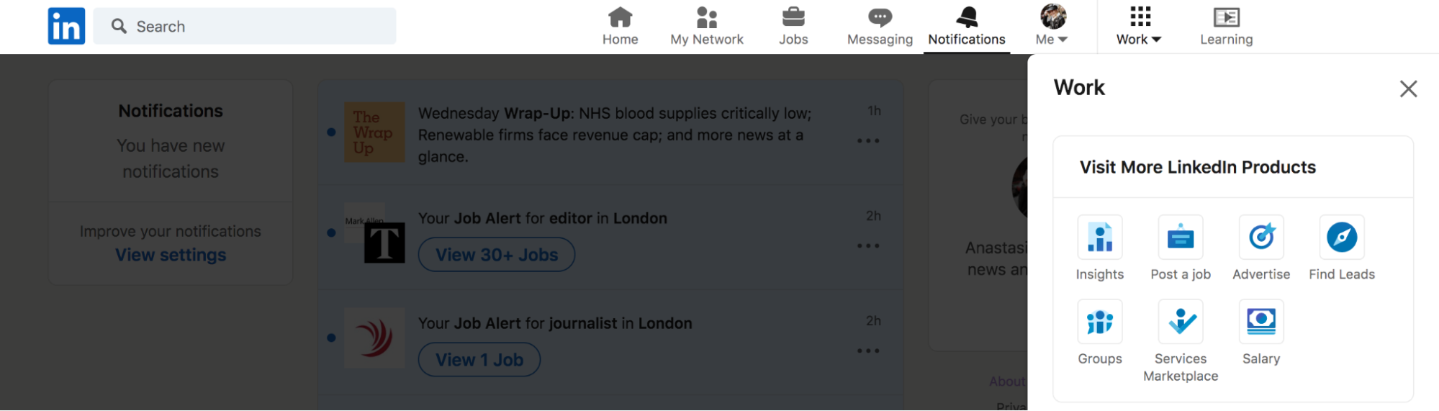Image resolution: width=1439 pixels, height=411 pixels.
Task: Click the View 1 Job button
Action: [x=479, y=360]
